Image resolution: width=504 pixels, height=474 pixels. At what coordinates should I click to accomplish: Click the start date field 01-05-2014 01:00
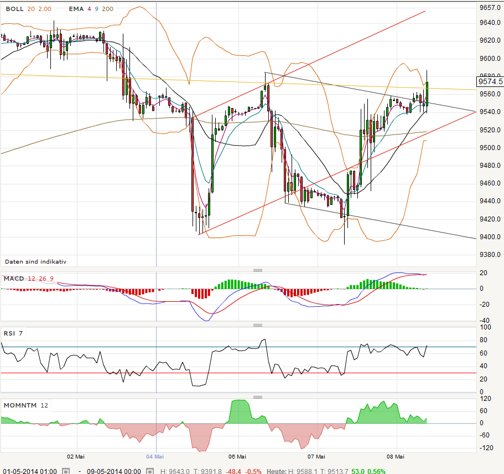[30, 471]
